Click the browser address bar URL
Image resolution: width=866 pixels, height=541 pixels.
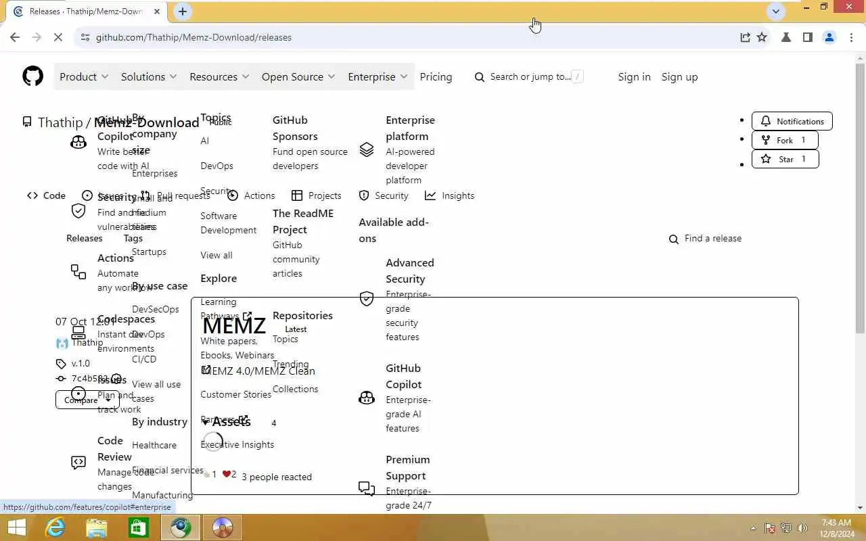coord(193,37)
